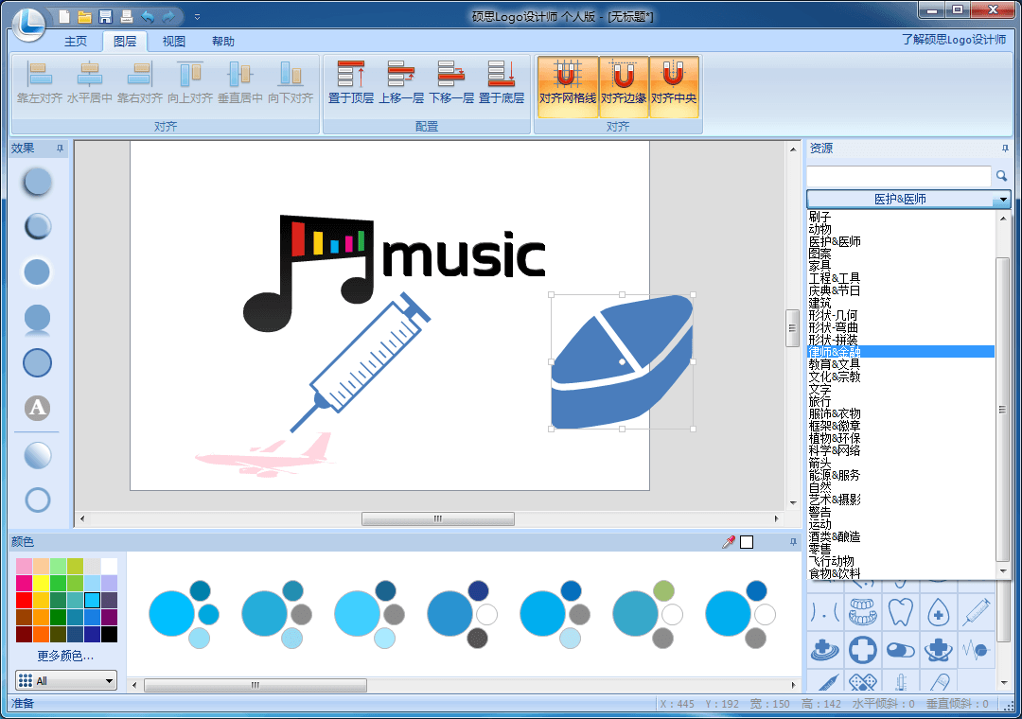This screenshot has width=1022, height=719.
Task: Click the 更多颜色... more colors link
Action: pos(65,656)
